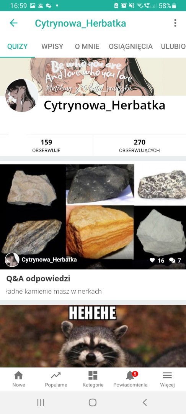Switch to the WPISY tab
Image resolution: width=186 pixels, height=414 pixels.
coord(52,46)
